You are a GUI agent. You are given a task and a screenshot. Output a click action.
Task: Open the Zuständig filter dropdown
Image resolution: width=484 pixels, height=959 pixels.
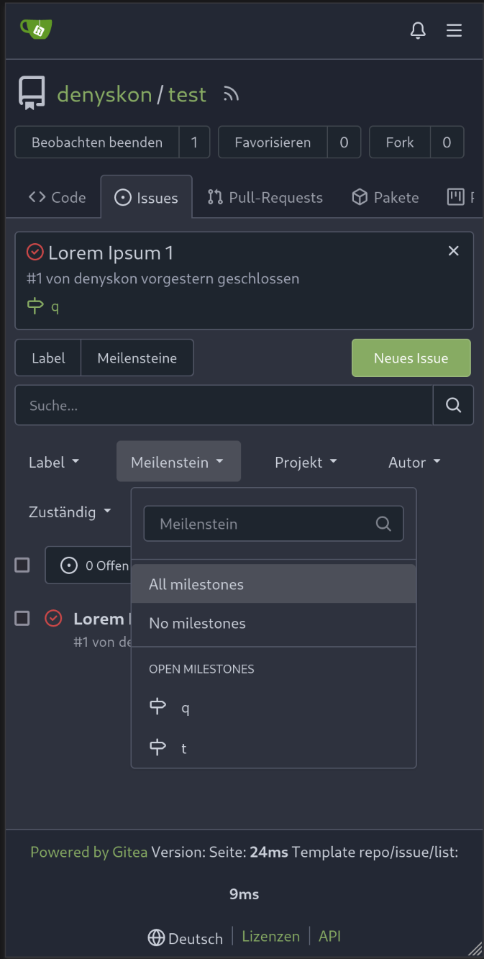pyautogui.click(x=70, y=512)
